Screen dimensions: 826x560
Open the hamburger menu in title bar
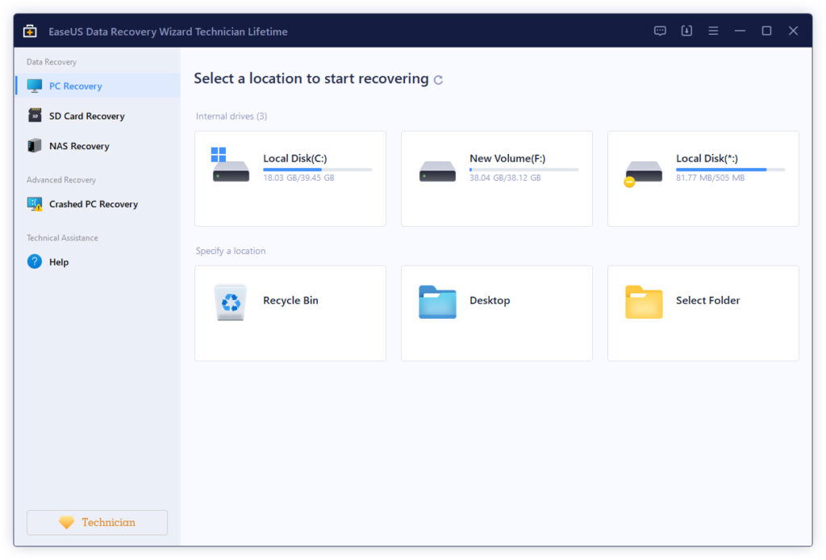[713, 31]
